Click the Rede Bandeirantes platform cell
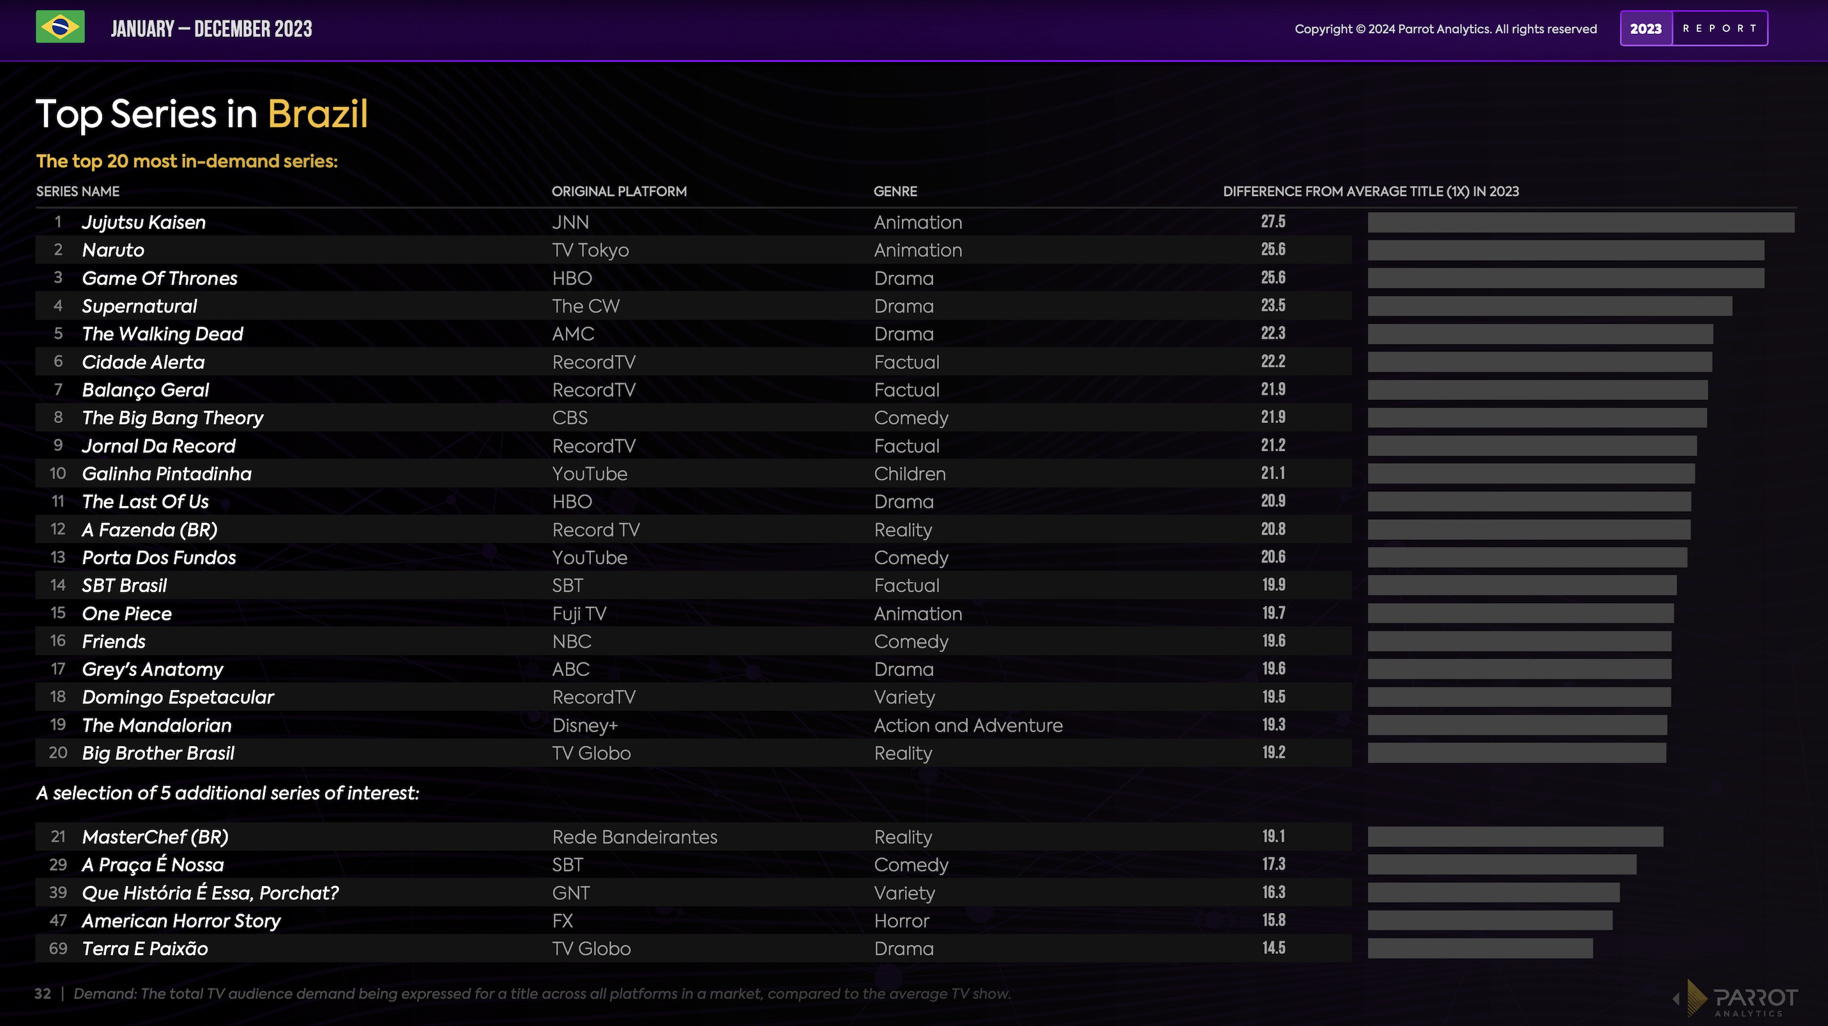Viewport: 1828px width, 1026px height. coord(635,838)
